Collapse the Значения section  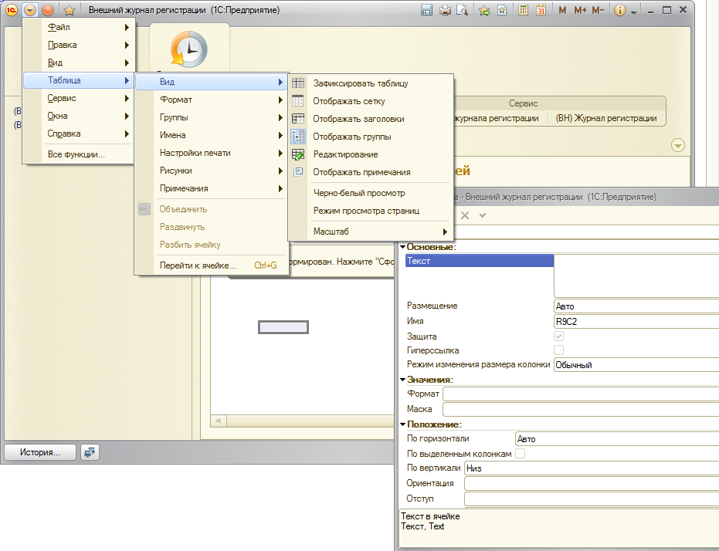click(x=402, y=380)
